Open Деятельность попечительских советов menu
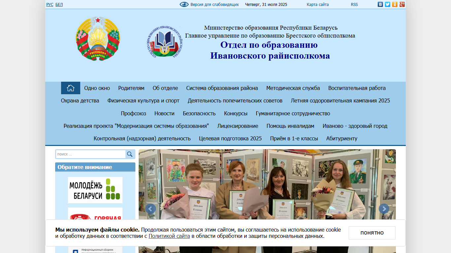This screenshot has height=253, width=451. (x=235, y=100)
